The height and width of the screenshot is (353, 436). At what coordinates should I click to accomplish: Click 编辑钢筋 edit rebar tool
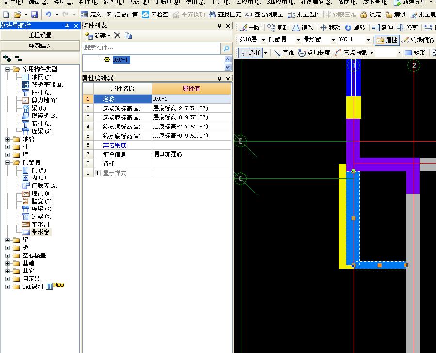click(418, 40)
